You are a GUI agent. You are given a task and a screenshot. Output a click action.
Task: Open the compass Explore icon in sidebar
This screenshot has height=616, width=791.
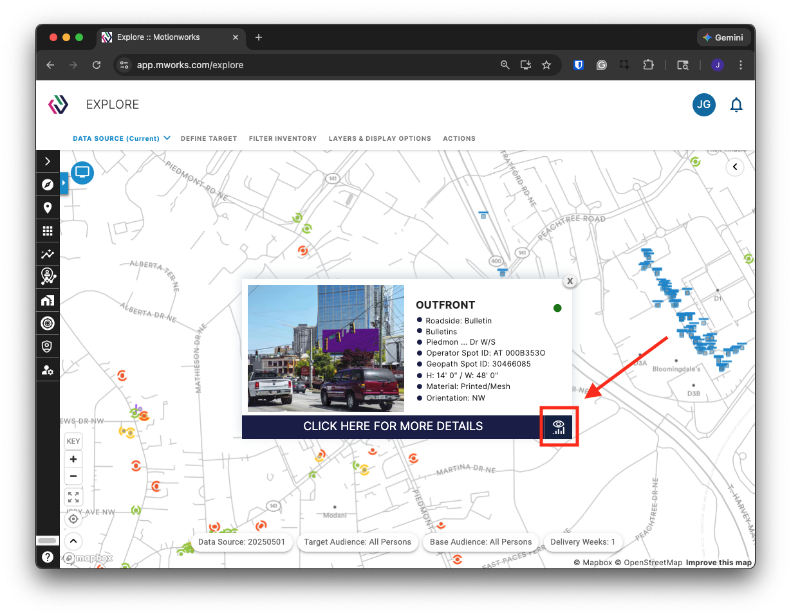(48, 185)
